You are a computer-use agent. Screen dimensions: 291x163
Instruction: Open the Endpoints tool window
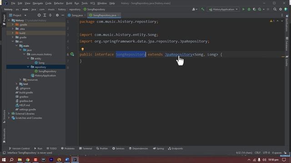[x=176, y=149]
